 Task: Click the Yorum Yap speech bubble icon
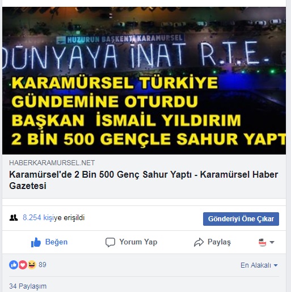(x=110, y=242)
